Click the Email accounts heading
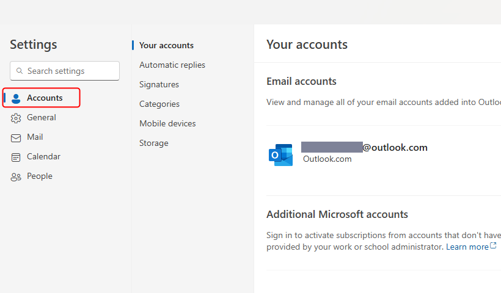 click(301, 81)
